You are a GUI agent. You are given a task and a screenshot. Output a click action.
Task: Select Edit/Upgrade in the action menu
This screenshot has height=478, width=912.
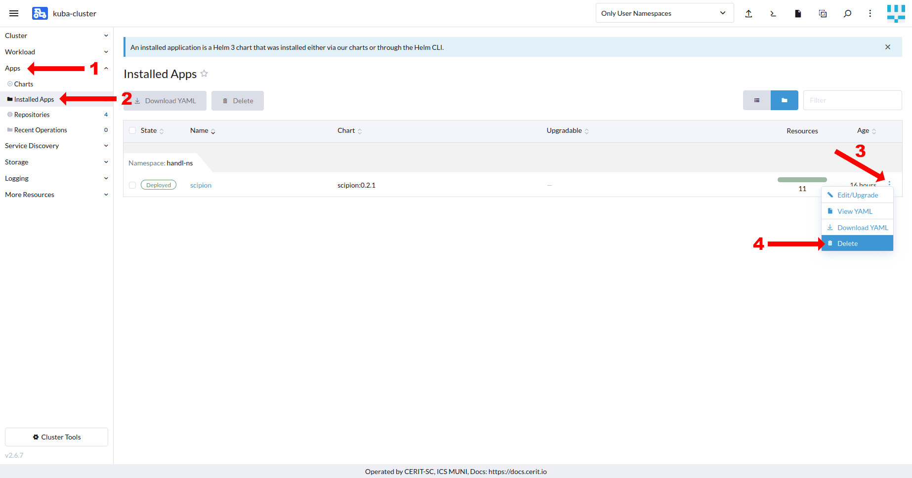tap(857, 195)
